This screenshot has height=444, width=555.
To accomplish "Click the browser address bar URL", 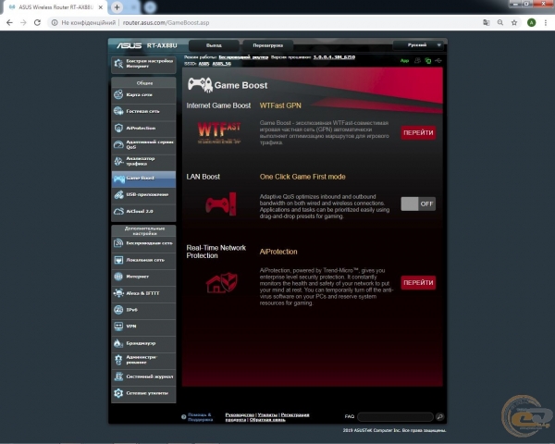I will (x=166, y=22).
